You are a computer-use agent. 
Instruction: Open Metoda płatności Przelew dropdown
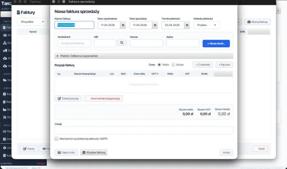[206, 25]
